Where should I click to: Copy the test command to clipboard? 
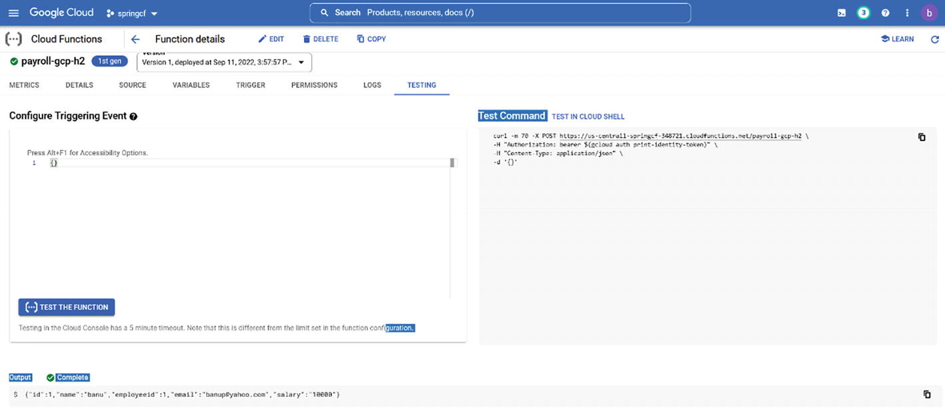click(x=922, y=137)
